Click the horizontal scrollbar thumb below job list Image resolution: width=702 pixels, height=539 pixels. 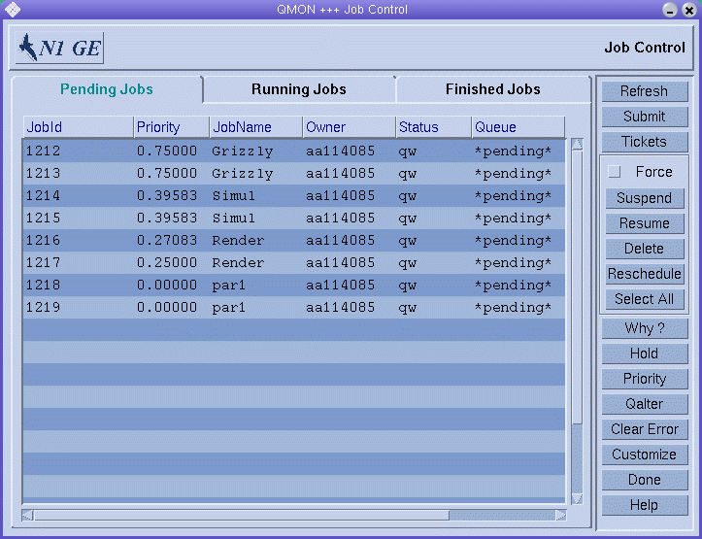[242, 516]
